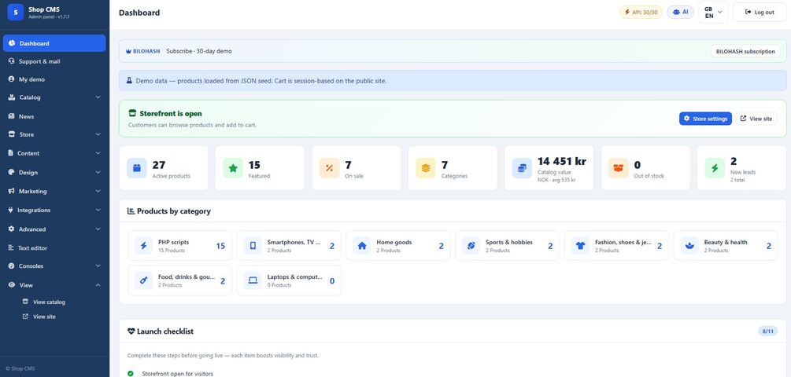Click the New leads lightning icon
This screenshot has width=791, height=377.
click(x=715, y=168)
